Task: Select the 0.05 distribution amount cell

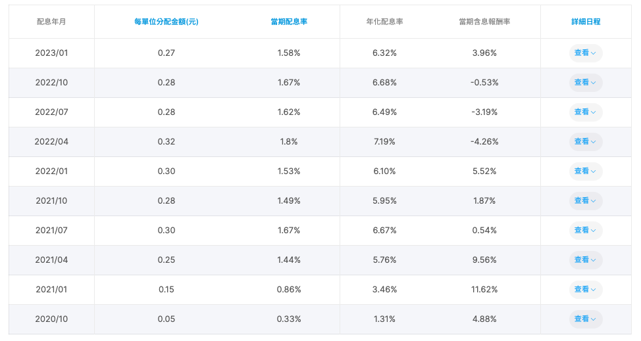Action: (x=167, y=319)
